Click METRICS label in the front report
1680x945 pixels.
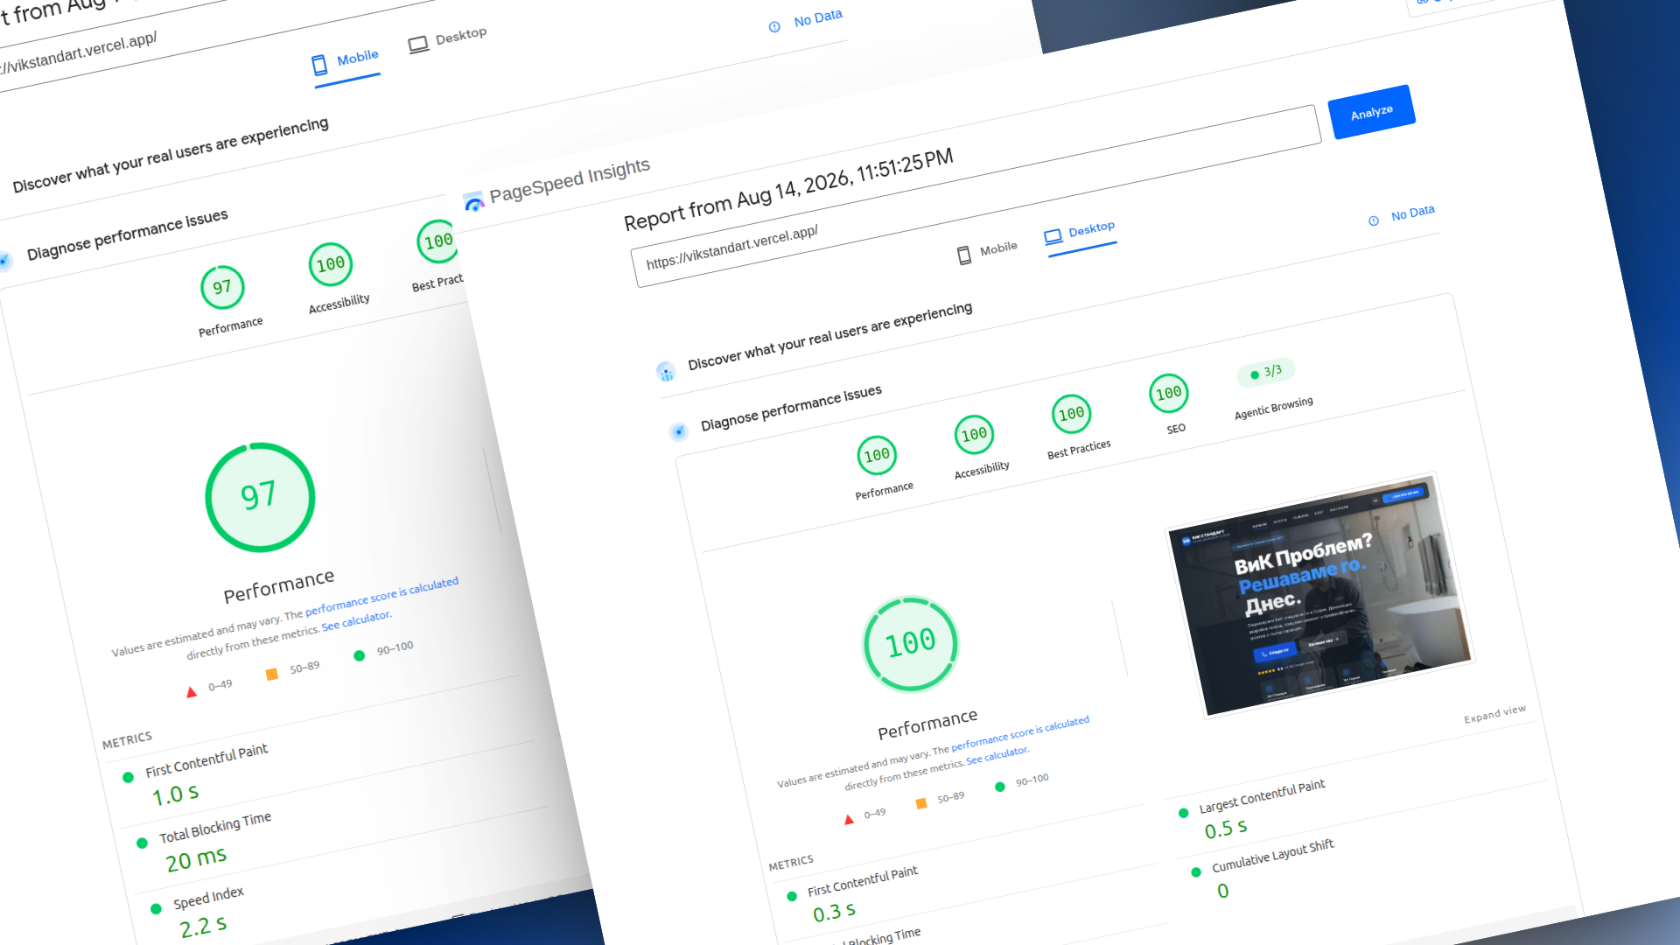click(791, 864)
